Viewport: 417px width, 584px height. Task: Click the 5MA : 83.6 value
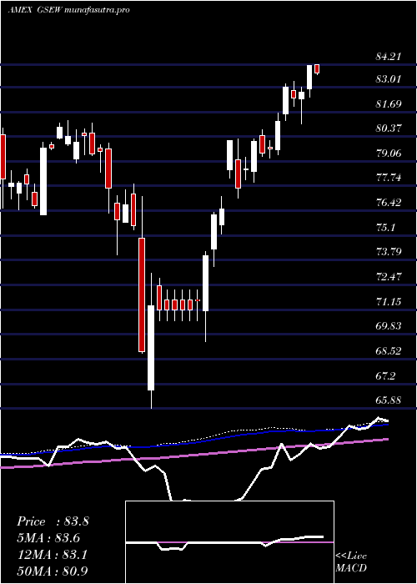click(48, 538)
